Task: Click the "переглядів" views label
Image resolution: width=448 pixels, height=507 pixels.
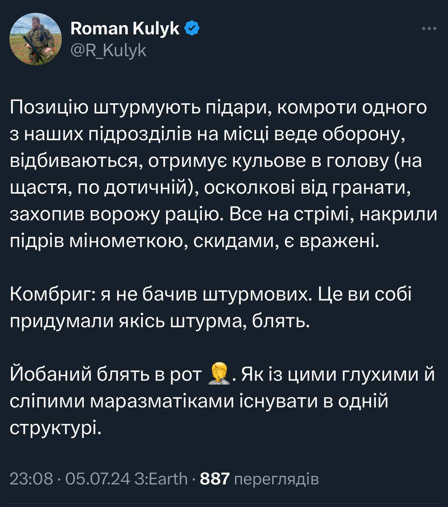Action: (x=277, y=478)
